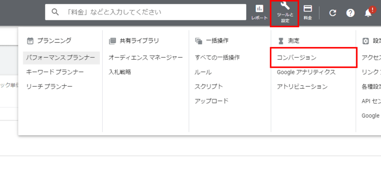The height and width of the screenshot is (180, 381).
Task: Open アトリビューション entry
Action: pyautogui.click(x=302, y=86)
